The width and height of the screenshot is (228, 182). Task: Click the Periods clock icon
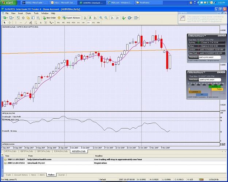tap(129, 18)
